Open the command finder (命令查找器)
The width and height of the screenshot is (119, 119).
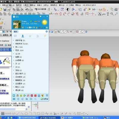tap(40, 9)
